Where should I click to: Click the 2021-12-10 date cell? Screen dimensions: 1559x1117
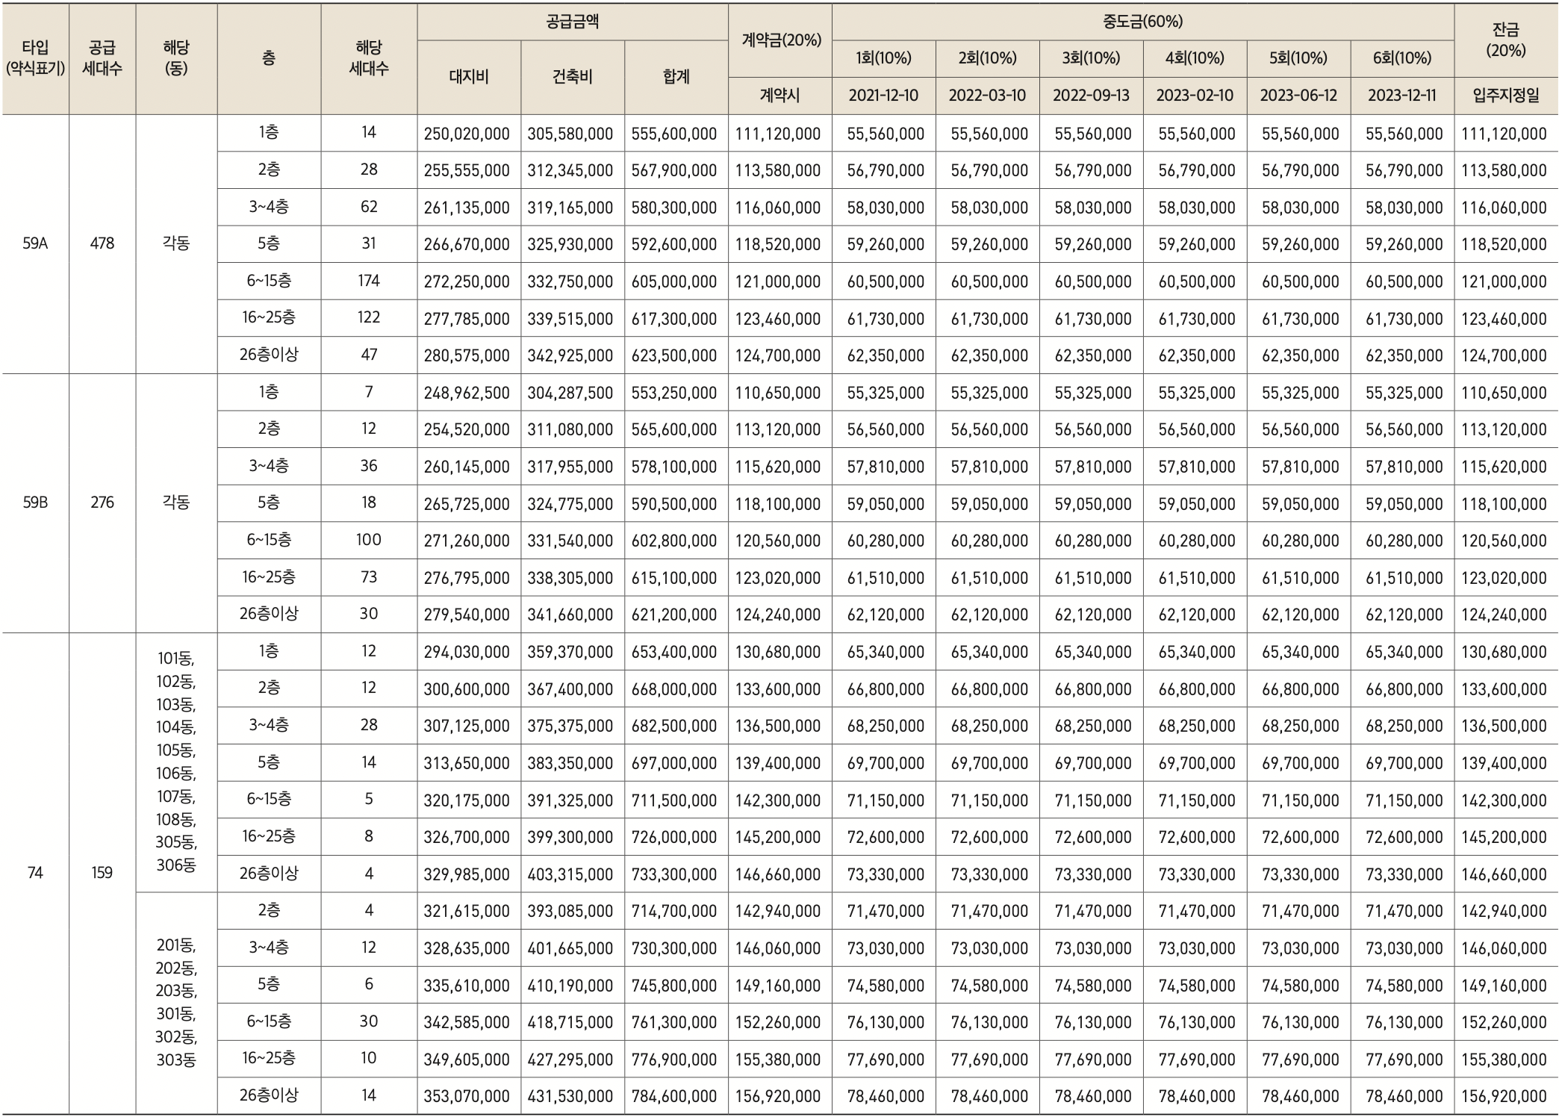(883, 96)
